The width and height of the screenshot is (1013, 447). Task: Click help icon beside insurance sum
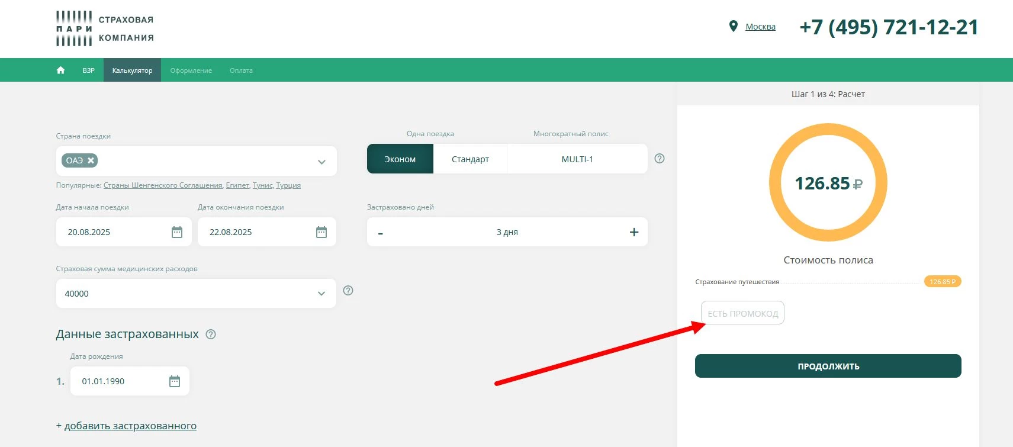348,291
